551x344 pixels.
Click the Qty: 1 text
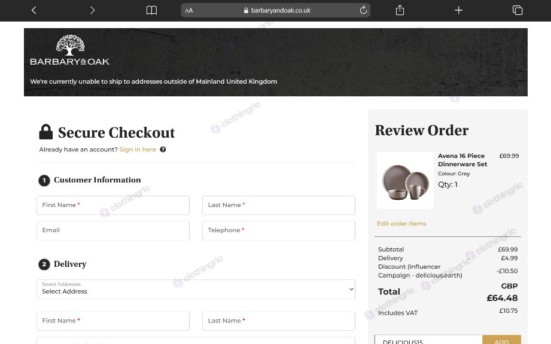[x=448, y=184]
